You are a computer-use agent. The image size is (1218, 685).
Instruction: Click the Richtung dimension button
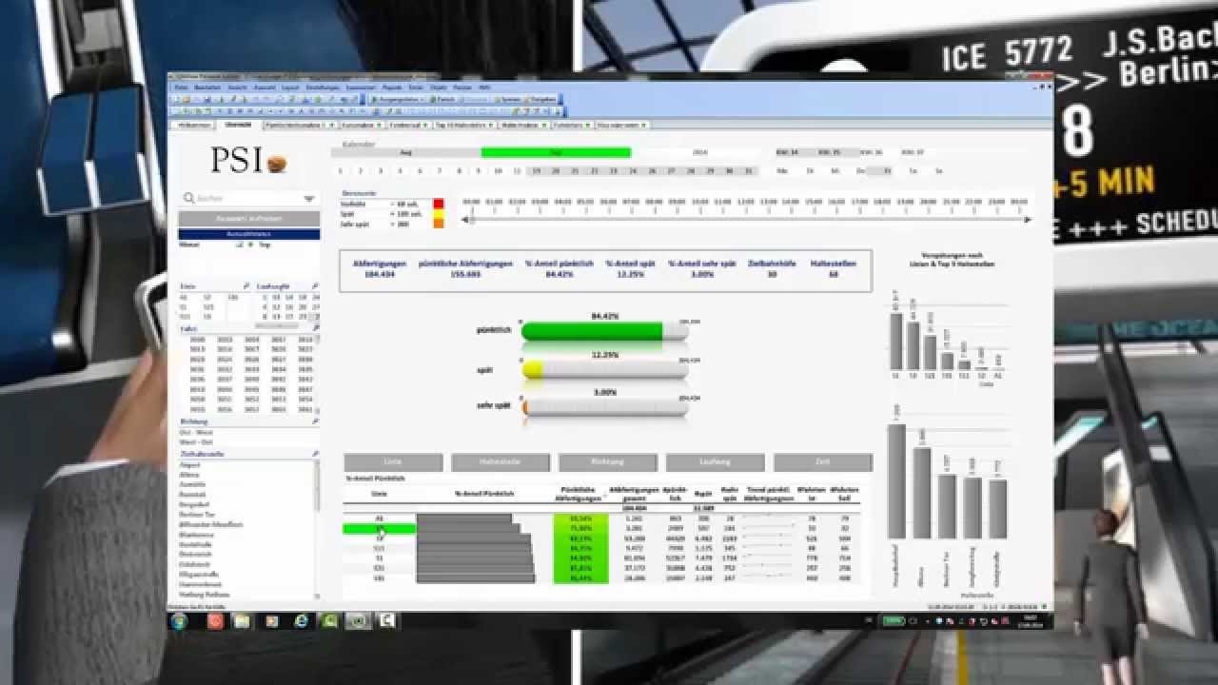[x=608, y=462]
